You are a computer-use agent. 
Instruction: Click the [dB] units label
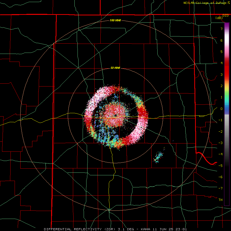(x=219, y=18)
